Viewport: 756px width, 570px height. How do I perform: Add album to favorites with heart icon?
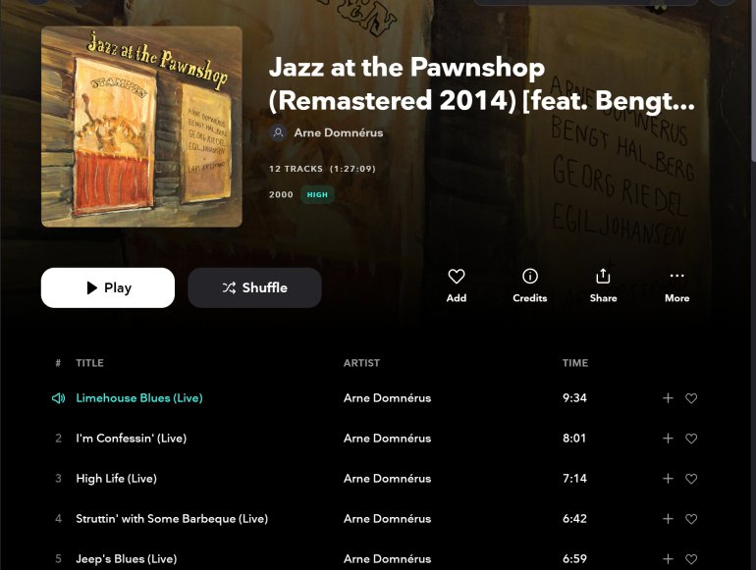457,277
